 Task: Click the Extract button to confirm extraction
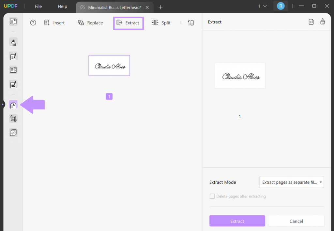(x=237, y=221)
